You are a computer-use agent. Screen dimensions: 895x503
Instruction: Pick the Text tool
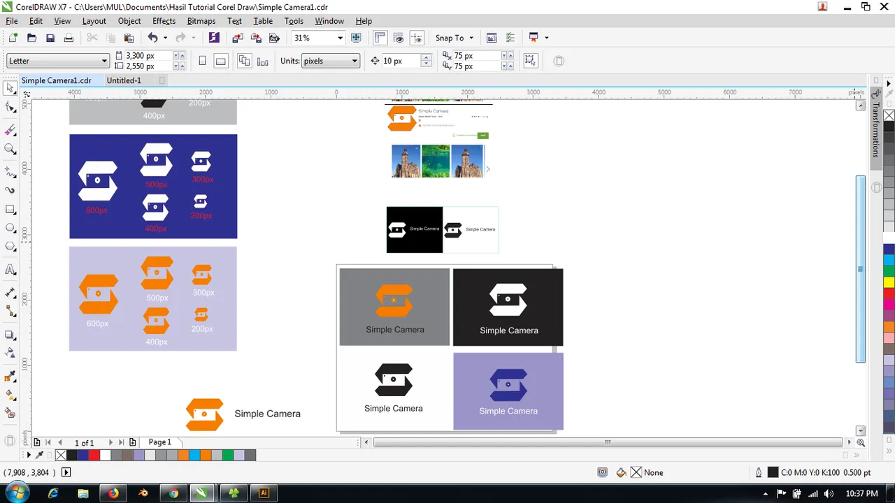coord(10,270)
